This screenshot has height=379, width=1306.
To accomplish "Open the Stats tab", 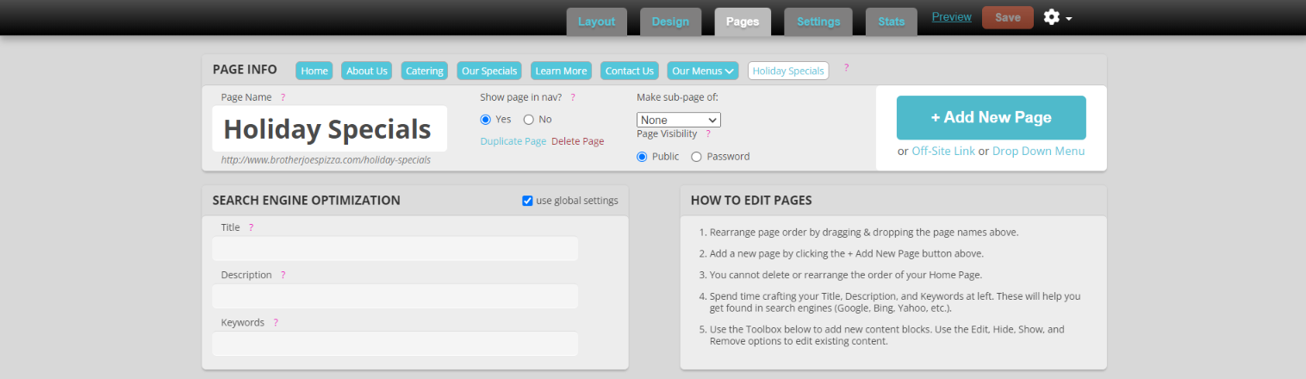I will click(891, 22).
